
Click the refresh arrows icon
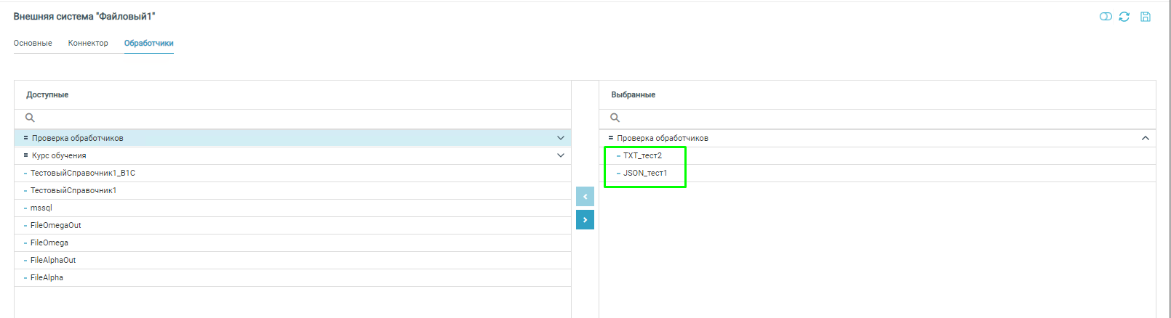pos(1124,17)
